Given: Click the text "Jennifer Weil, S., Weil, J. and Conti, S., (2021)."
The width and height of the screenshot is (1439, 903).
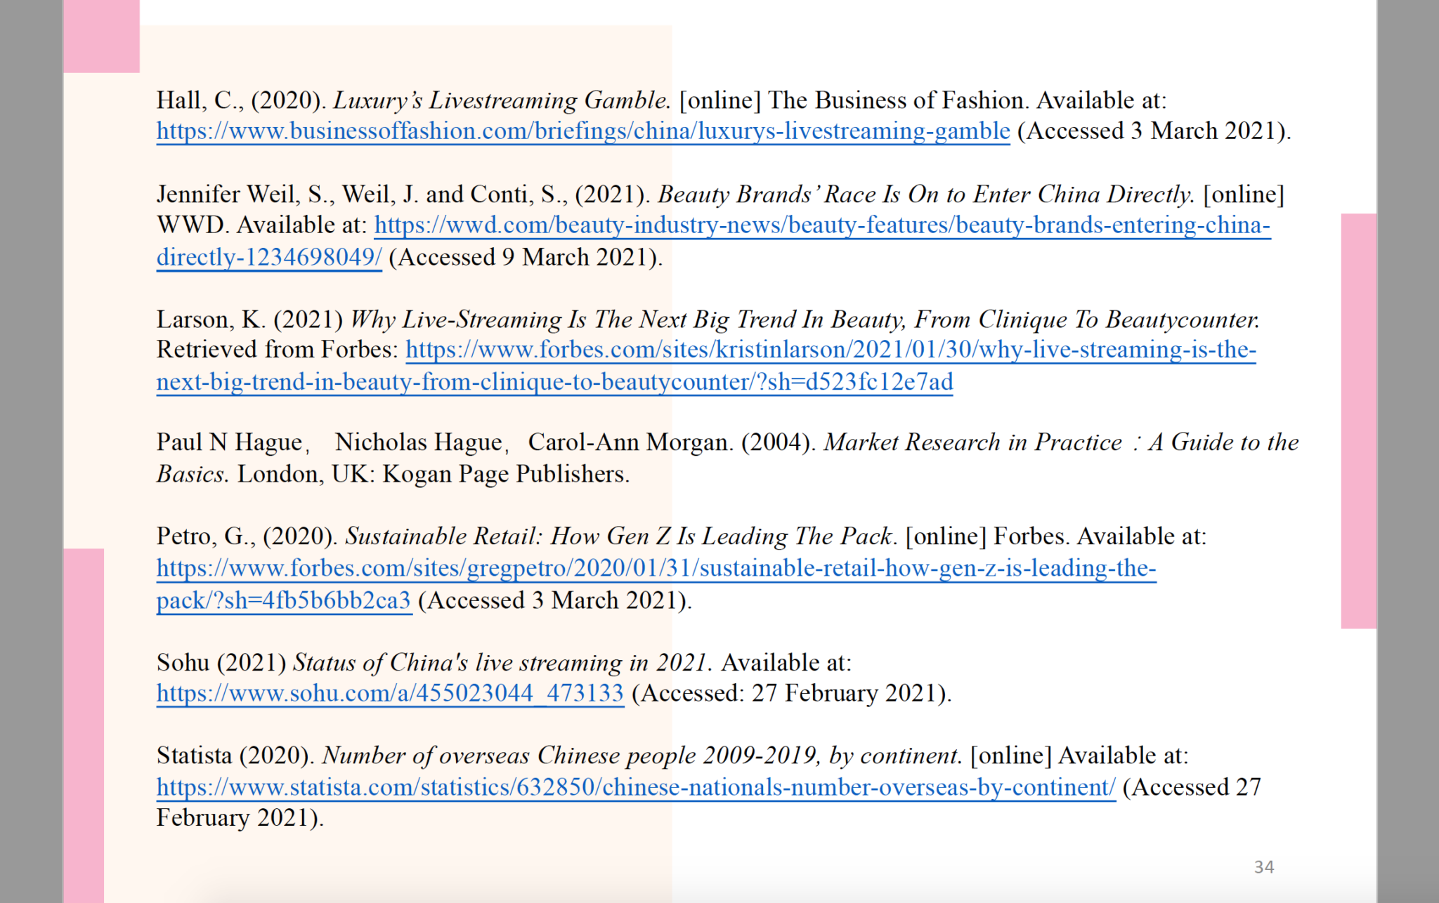Looking at the screenshot, I should click(403, 195).
